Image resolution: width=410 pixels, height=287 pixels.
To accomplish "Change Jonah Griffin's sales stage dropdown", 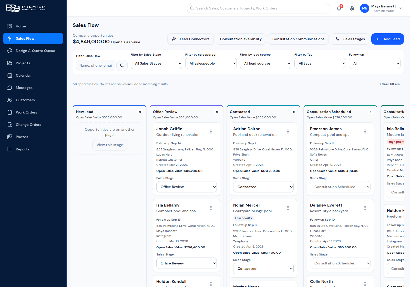I will click(187, 187).
